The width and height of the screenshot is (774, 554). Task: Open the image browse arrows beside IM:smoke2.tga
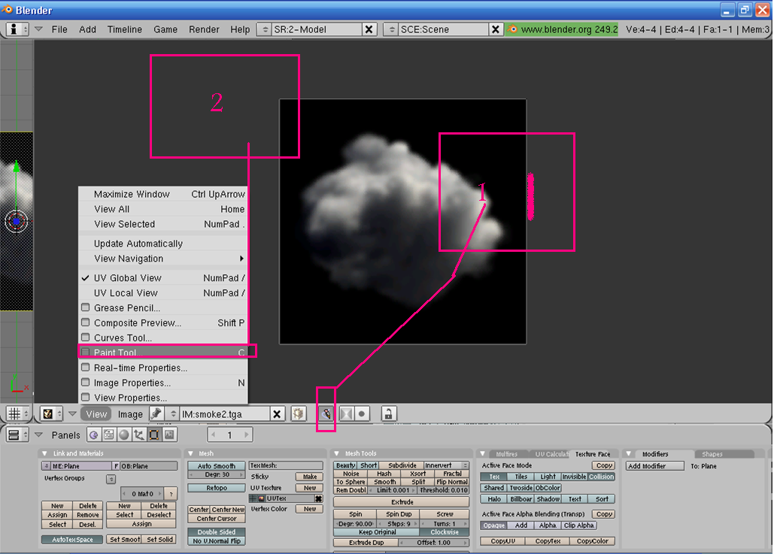tap(173, 414)
